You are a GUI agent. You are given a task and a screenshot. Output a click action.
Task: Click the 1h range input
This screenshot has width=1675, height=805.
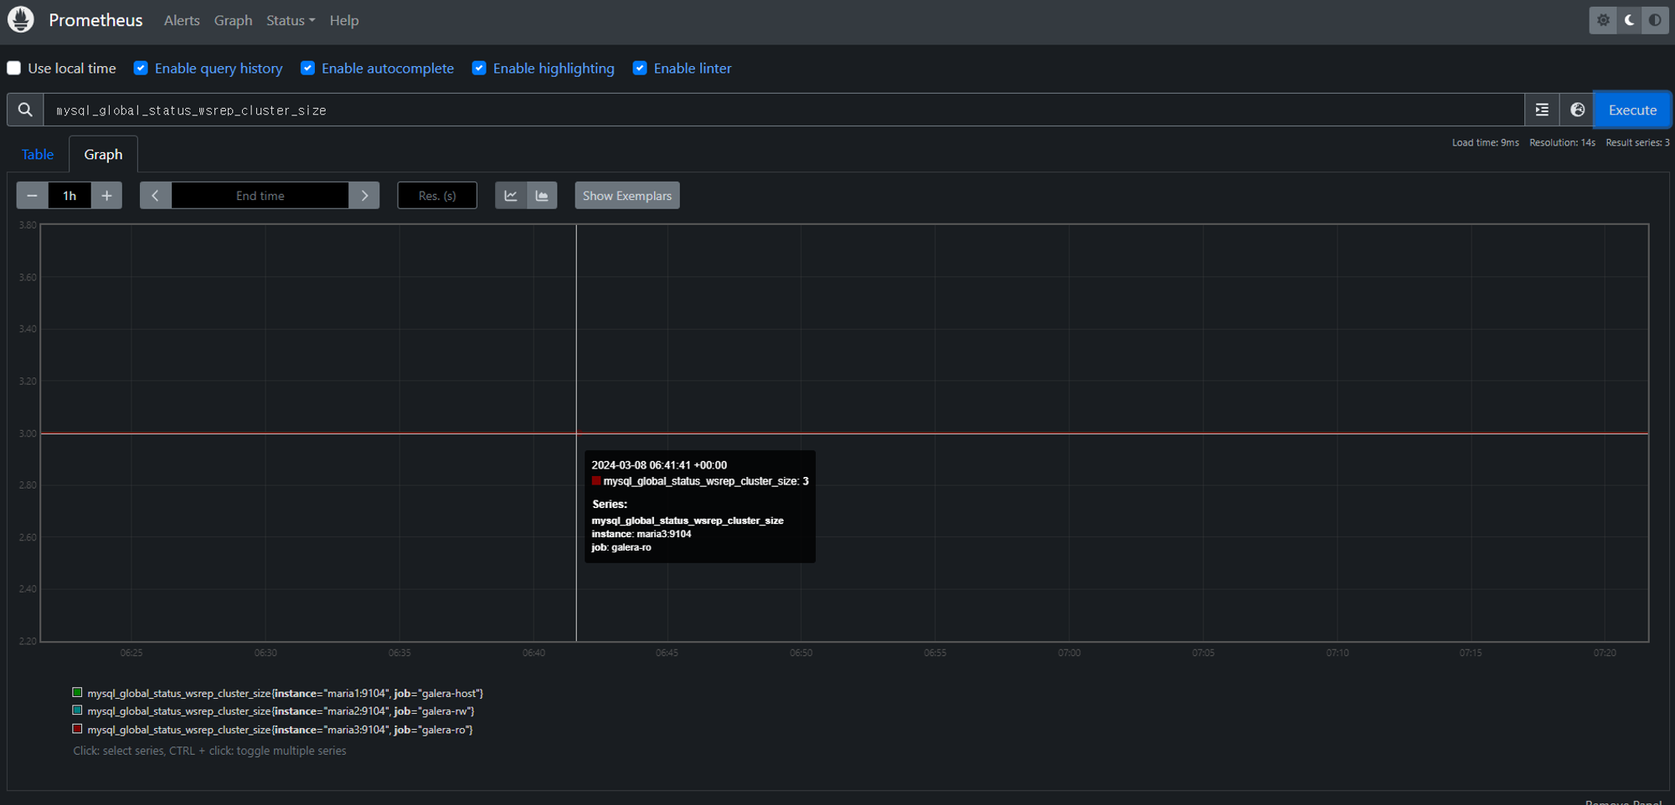70,196
